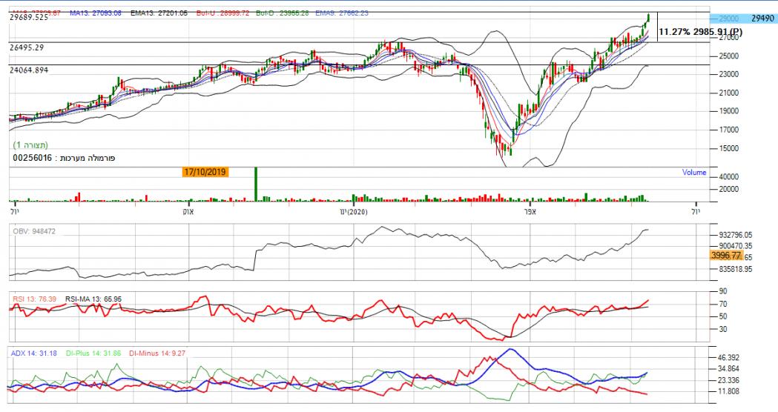Click the OBV: 948472 indicator label
Screen dimensions: 778x412
coord(35,231)
